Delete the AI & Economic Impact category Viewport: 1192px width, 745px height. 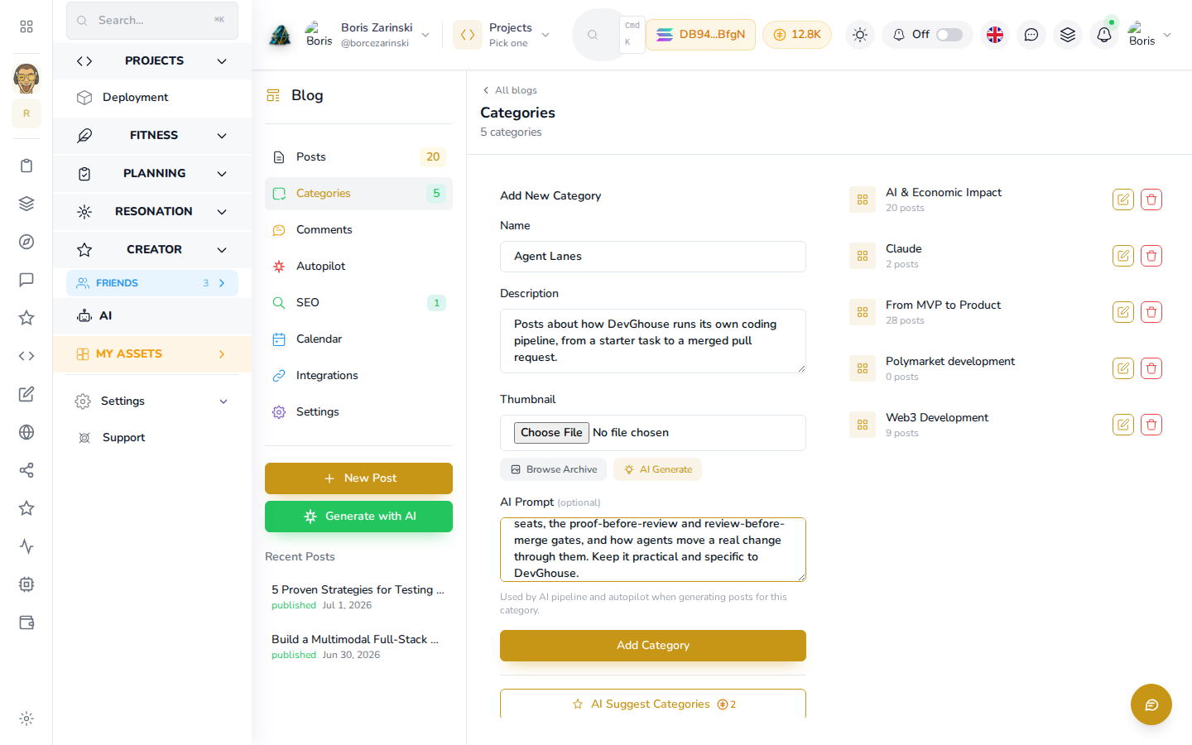(x=1151, y=199)
